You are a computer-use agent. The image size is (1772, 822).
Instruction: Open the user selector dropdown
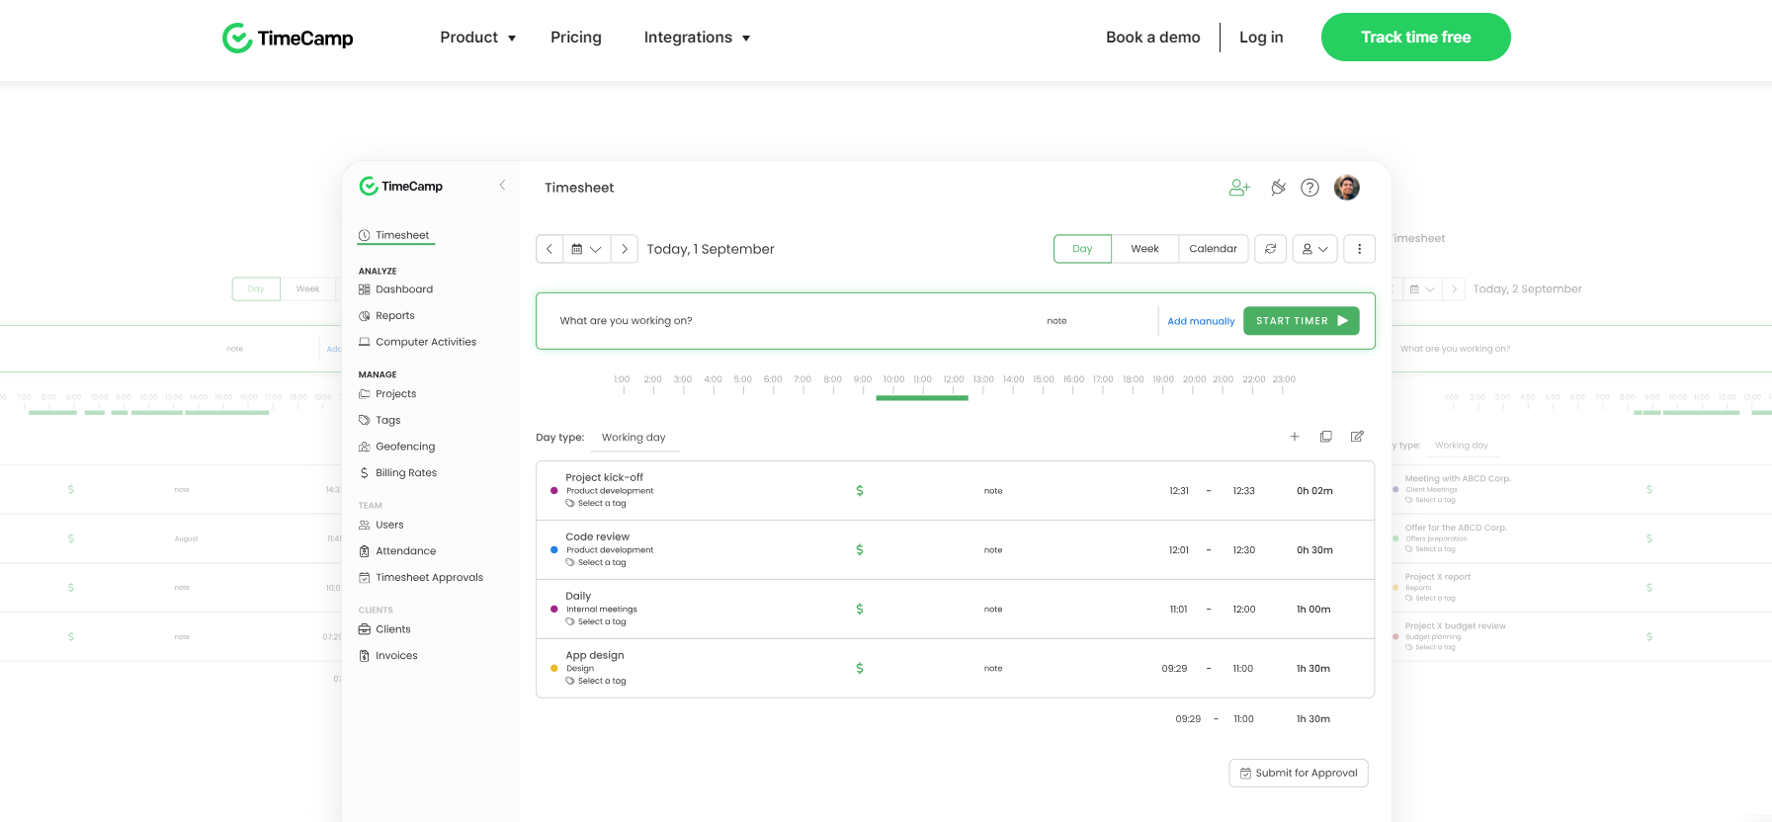click(1314, 249)
